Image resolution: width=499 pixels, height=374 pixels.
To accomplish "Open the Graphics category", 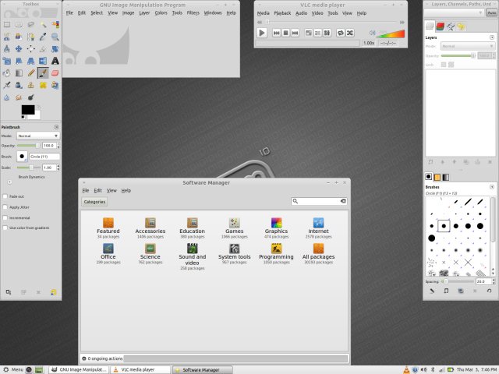I will pyautogui.click(x=276, y=228).
